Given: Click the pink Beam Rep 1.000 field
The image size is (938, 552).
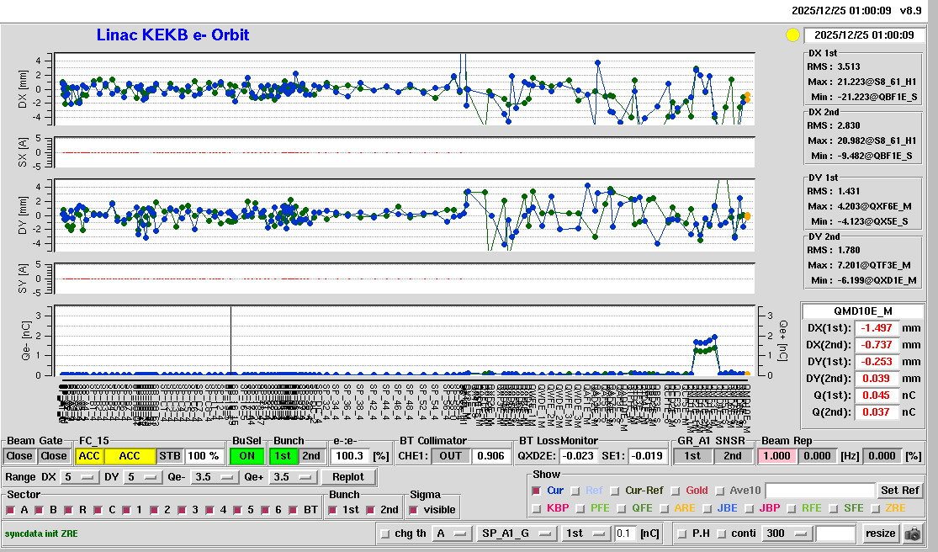Looking at the screenshot, I should [777, 455].
